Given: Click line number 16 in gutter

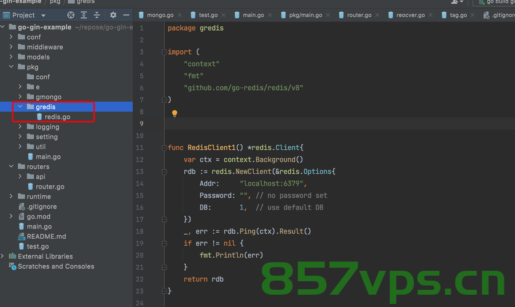Looking at the screenshot, I should [x=140, y=208].
